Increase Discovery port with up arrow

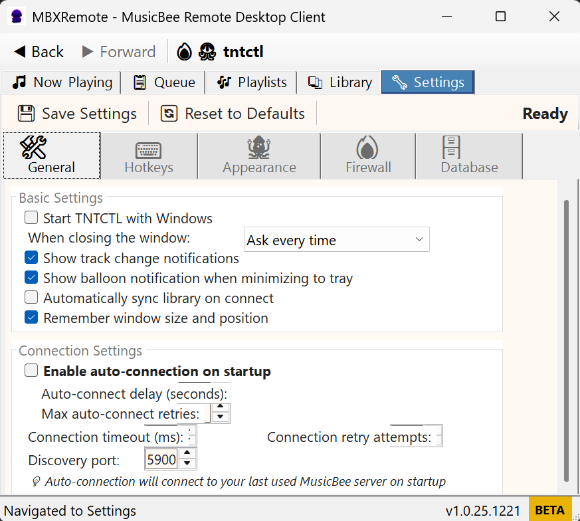pos(188,454)
